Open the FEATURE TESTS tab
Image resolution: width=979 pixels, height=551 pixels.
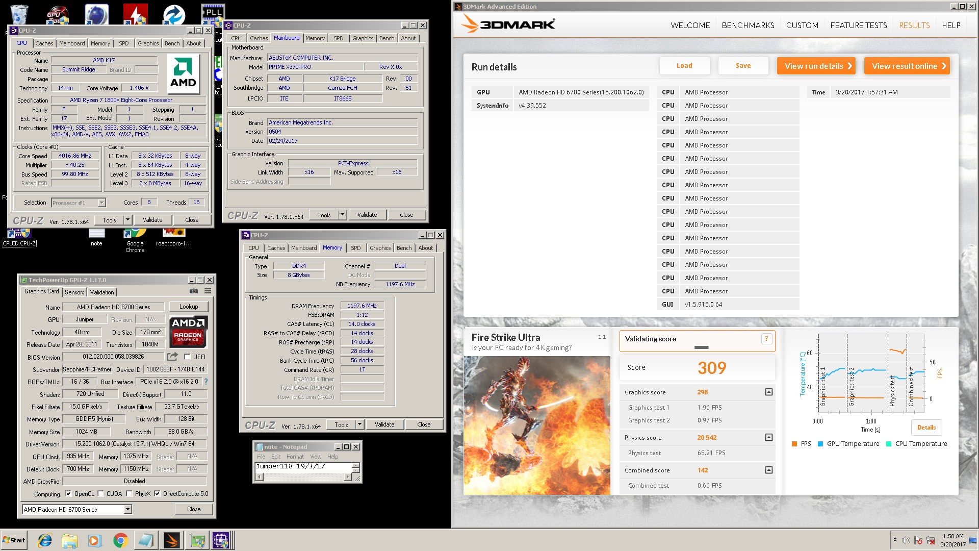pos(858,25)
